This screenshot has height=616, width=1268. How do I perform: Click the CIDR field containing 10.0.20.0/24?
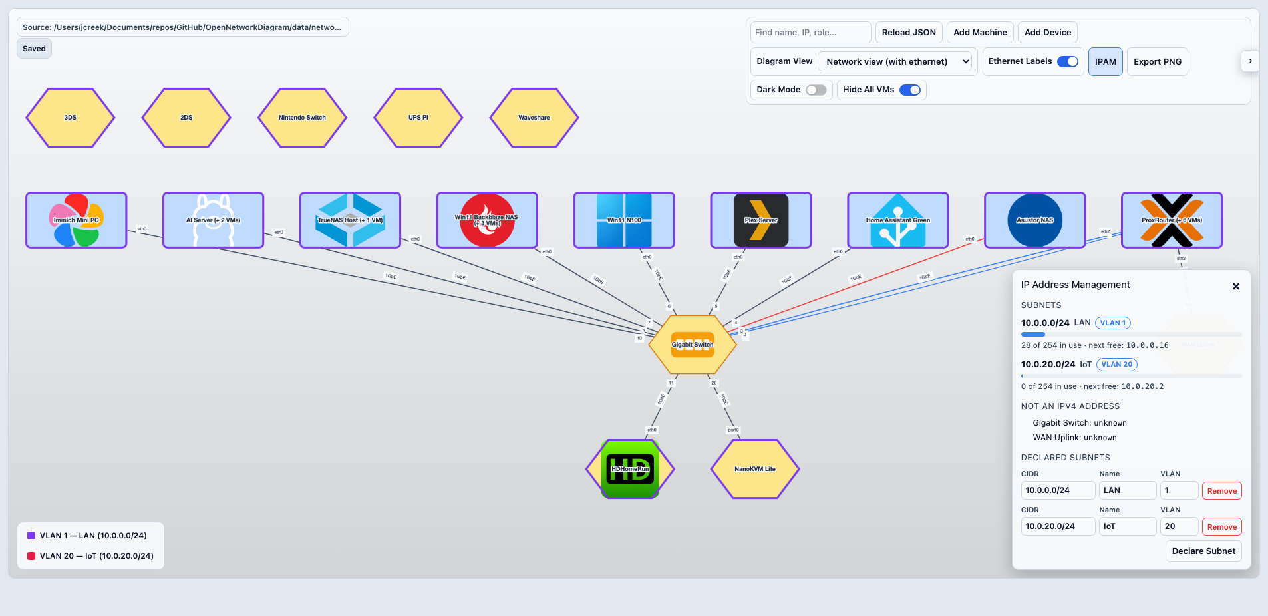tap(1058, 526)
